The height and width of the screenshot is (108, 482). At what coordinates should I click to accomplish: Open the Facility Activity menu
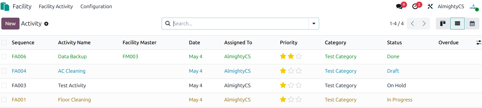pos(56,6)
